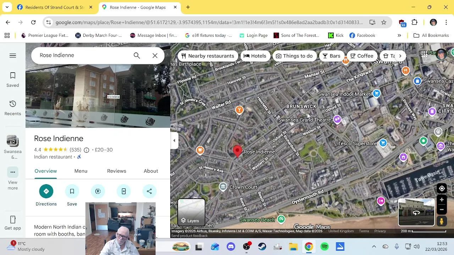
Task: Click the Directions button
Action: (x=46, y=195)
